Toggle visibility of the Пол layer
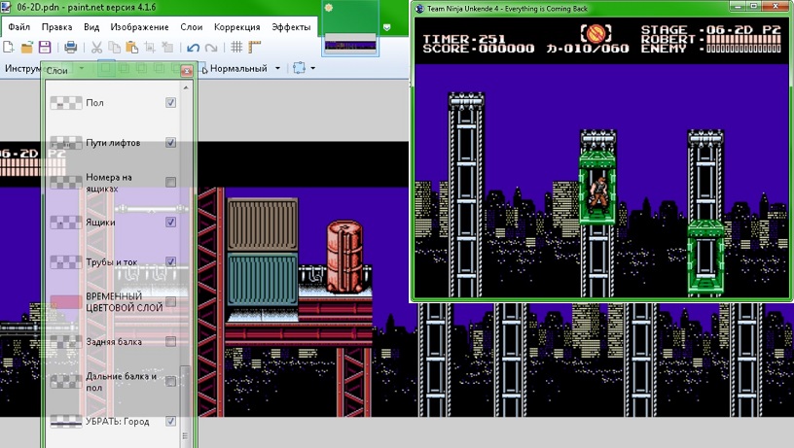 pyautogui.click(x=170, y=103)
